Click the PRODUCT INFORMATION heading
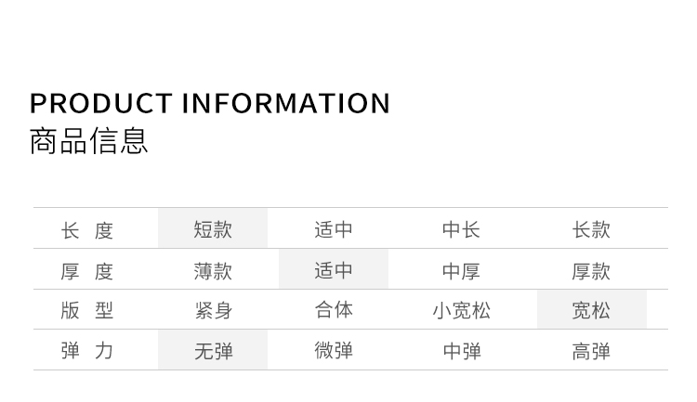This screenshot has height=402, width=697. pyautogui.click(x=210, y=103)
